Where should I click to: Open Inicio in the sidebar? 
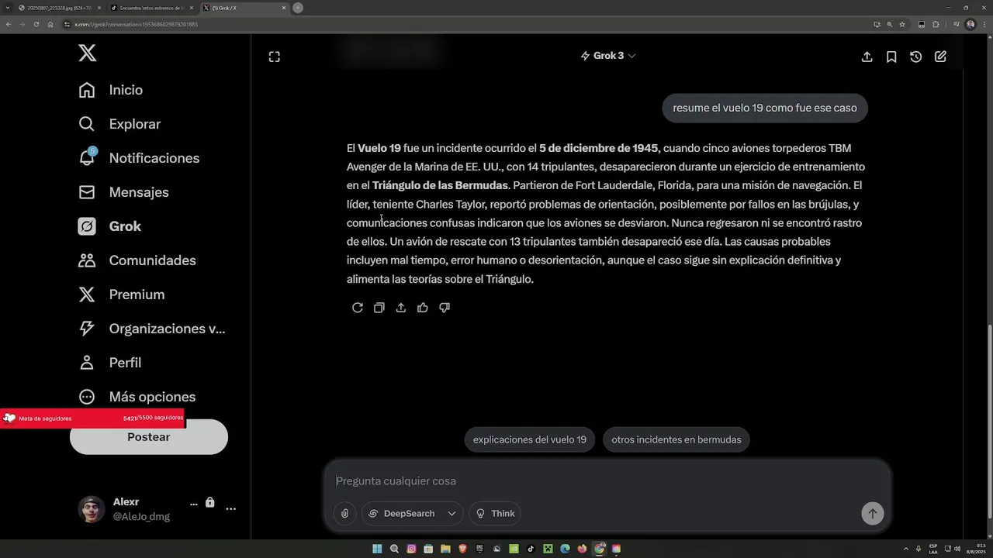111,90
